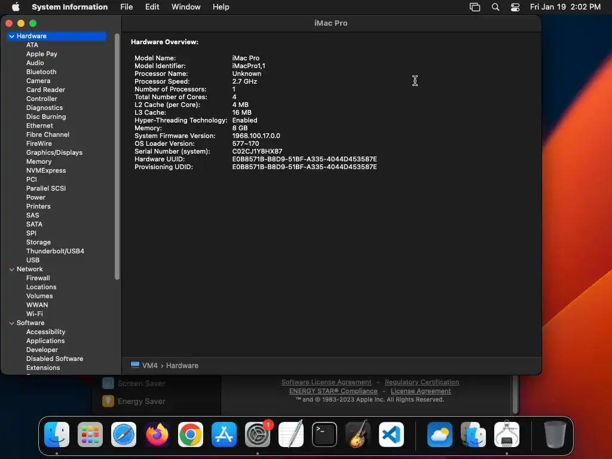Click the sidebar vertical scrollbar
Screen dimensions: 612x459
(117, 156)
